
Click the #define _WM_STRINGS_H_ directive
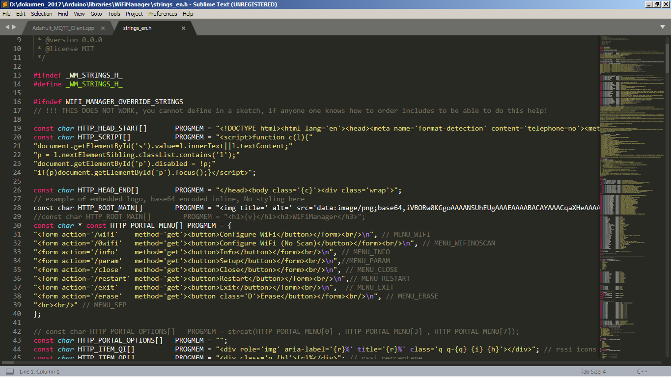[x=78, y=84]
